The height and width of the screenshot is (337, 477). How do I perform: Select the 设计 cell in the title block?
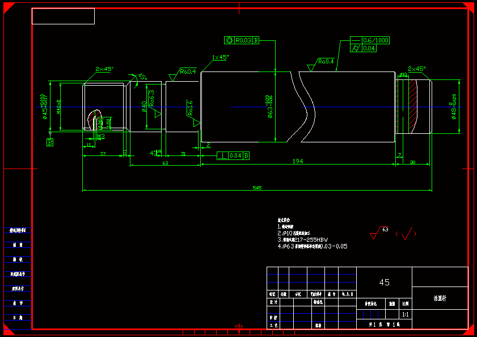273,302
